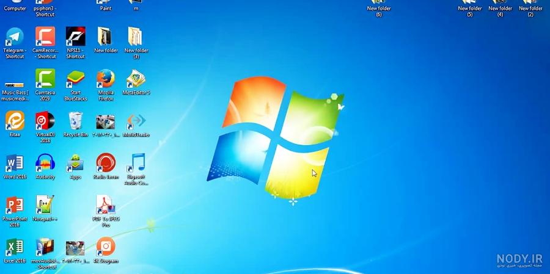Click the Start BlueStacks icon
The height and width of the screenshot is (274, 550).
click(75, 79)
